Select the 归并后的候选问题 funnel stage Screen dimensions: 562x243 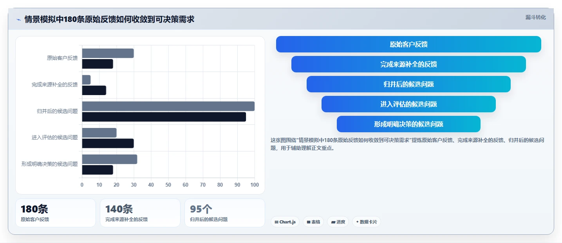click(x=408, y=84)
